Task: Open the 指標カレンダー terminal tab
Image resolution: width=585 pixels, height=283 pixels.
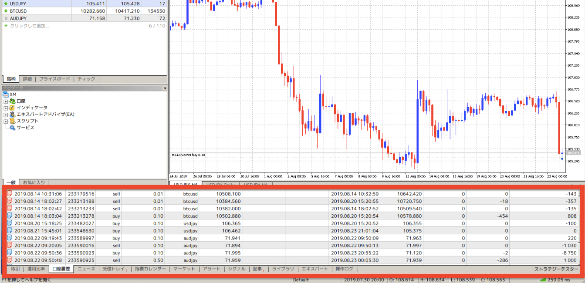Action: tap(150, 269)
